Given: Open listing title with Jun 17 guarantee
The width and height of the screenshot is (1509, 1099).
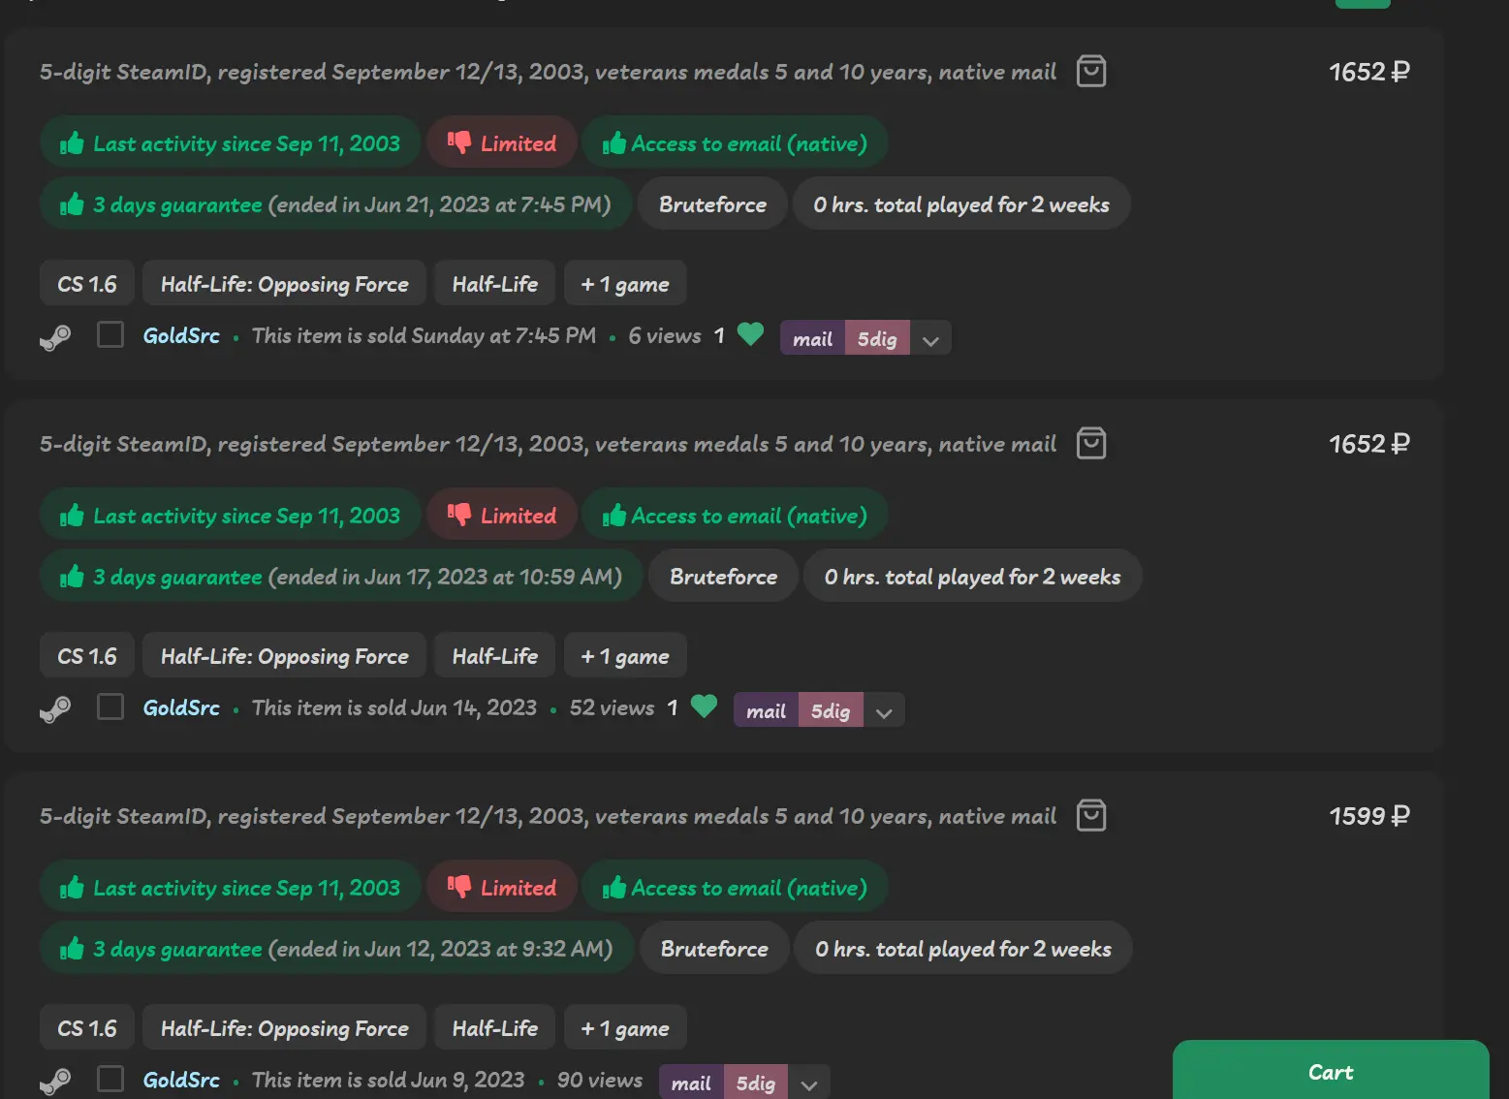Looking at the screenshot, I should pyautogui.click(x=548, y=445).
